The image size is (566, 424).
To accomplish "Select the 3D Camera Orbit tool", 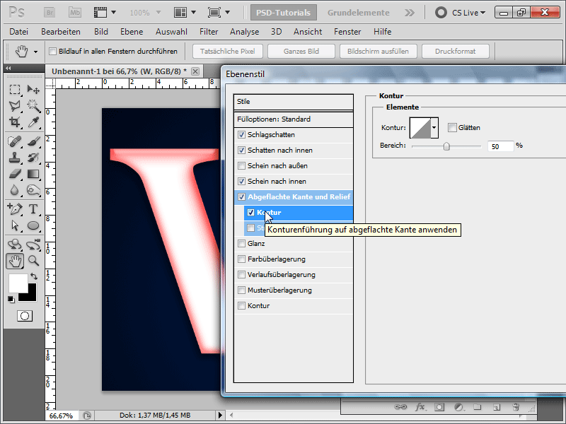I will point(33,245).
